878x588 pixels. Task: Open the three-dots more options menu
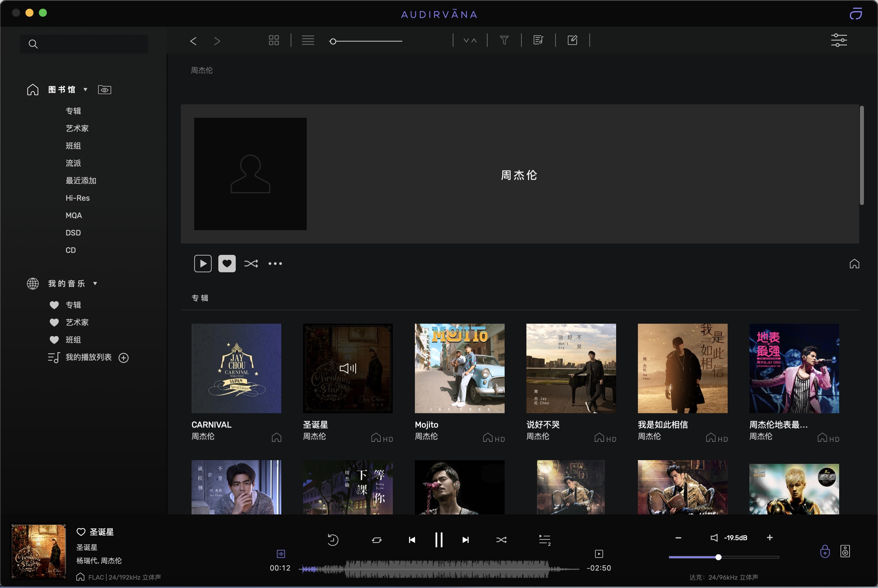pos(275,264)
